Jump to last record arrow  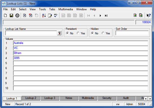coord(106,16)
